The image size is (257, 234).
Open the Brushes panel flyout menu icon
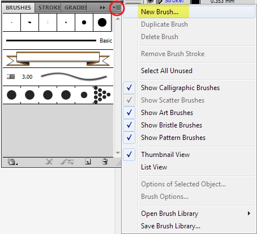click(117, 8)
